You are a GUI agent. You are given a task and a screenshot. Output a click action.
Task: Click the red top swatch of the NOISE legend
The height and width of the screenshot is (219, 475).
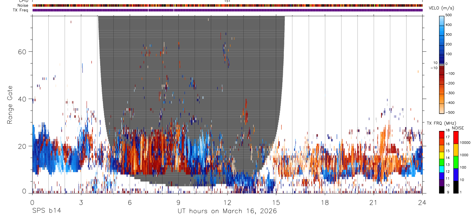(x=455, y=137)
